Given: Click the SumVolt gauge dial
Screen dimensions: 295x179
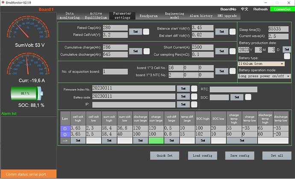Looking at the screenshot, I should [28, 27].
